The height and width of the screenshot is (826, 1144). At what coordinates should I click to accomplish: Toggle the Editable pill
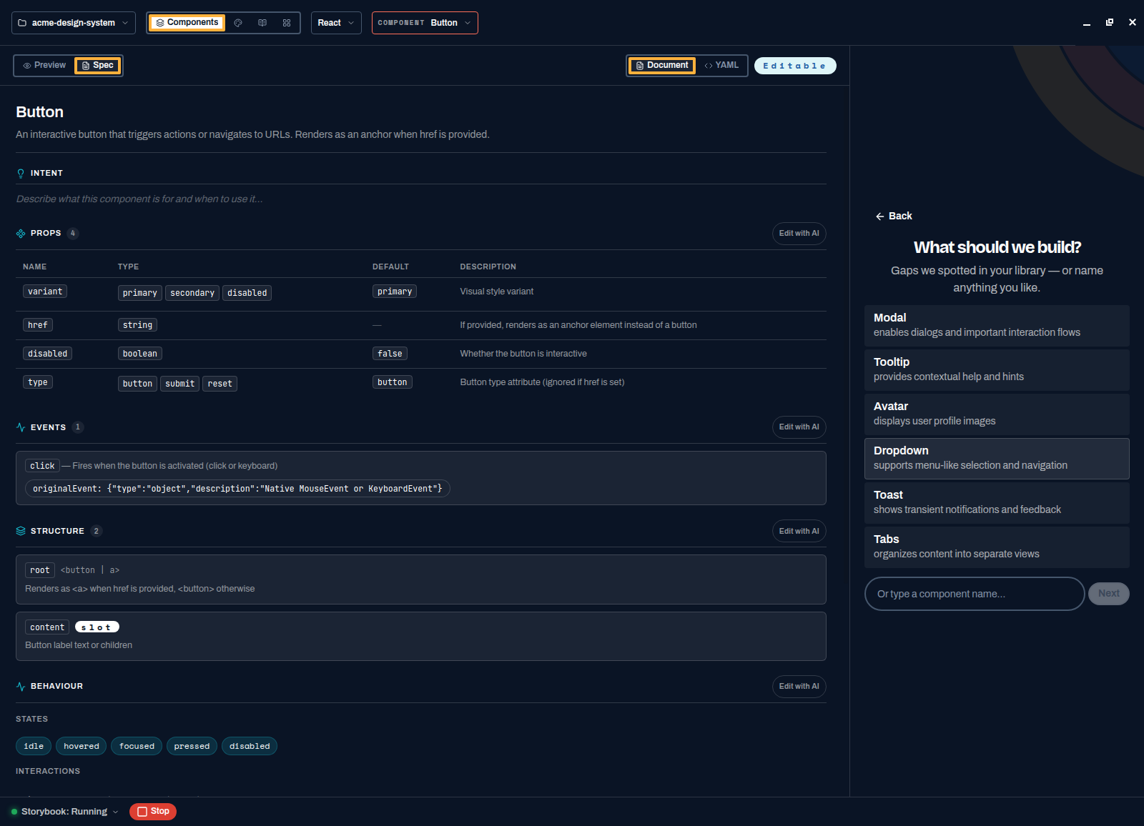[795, 66]
